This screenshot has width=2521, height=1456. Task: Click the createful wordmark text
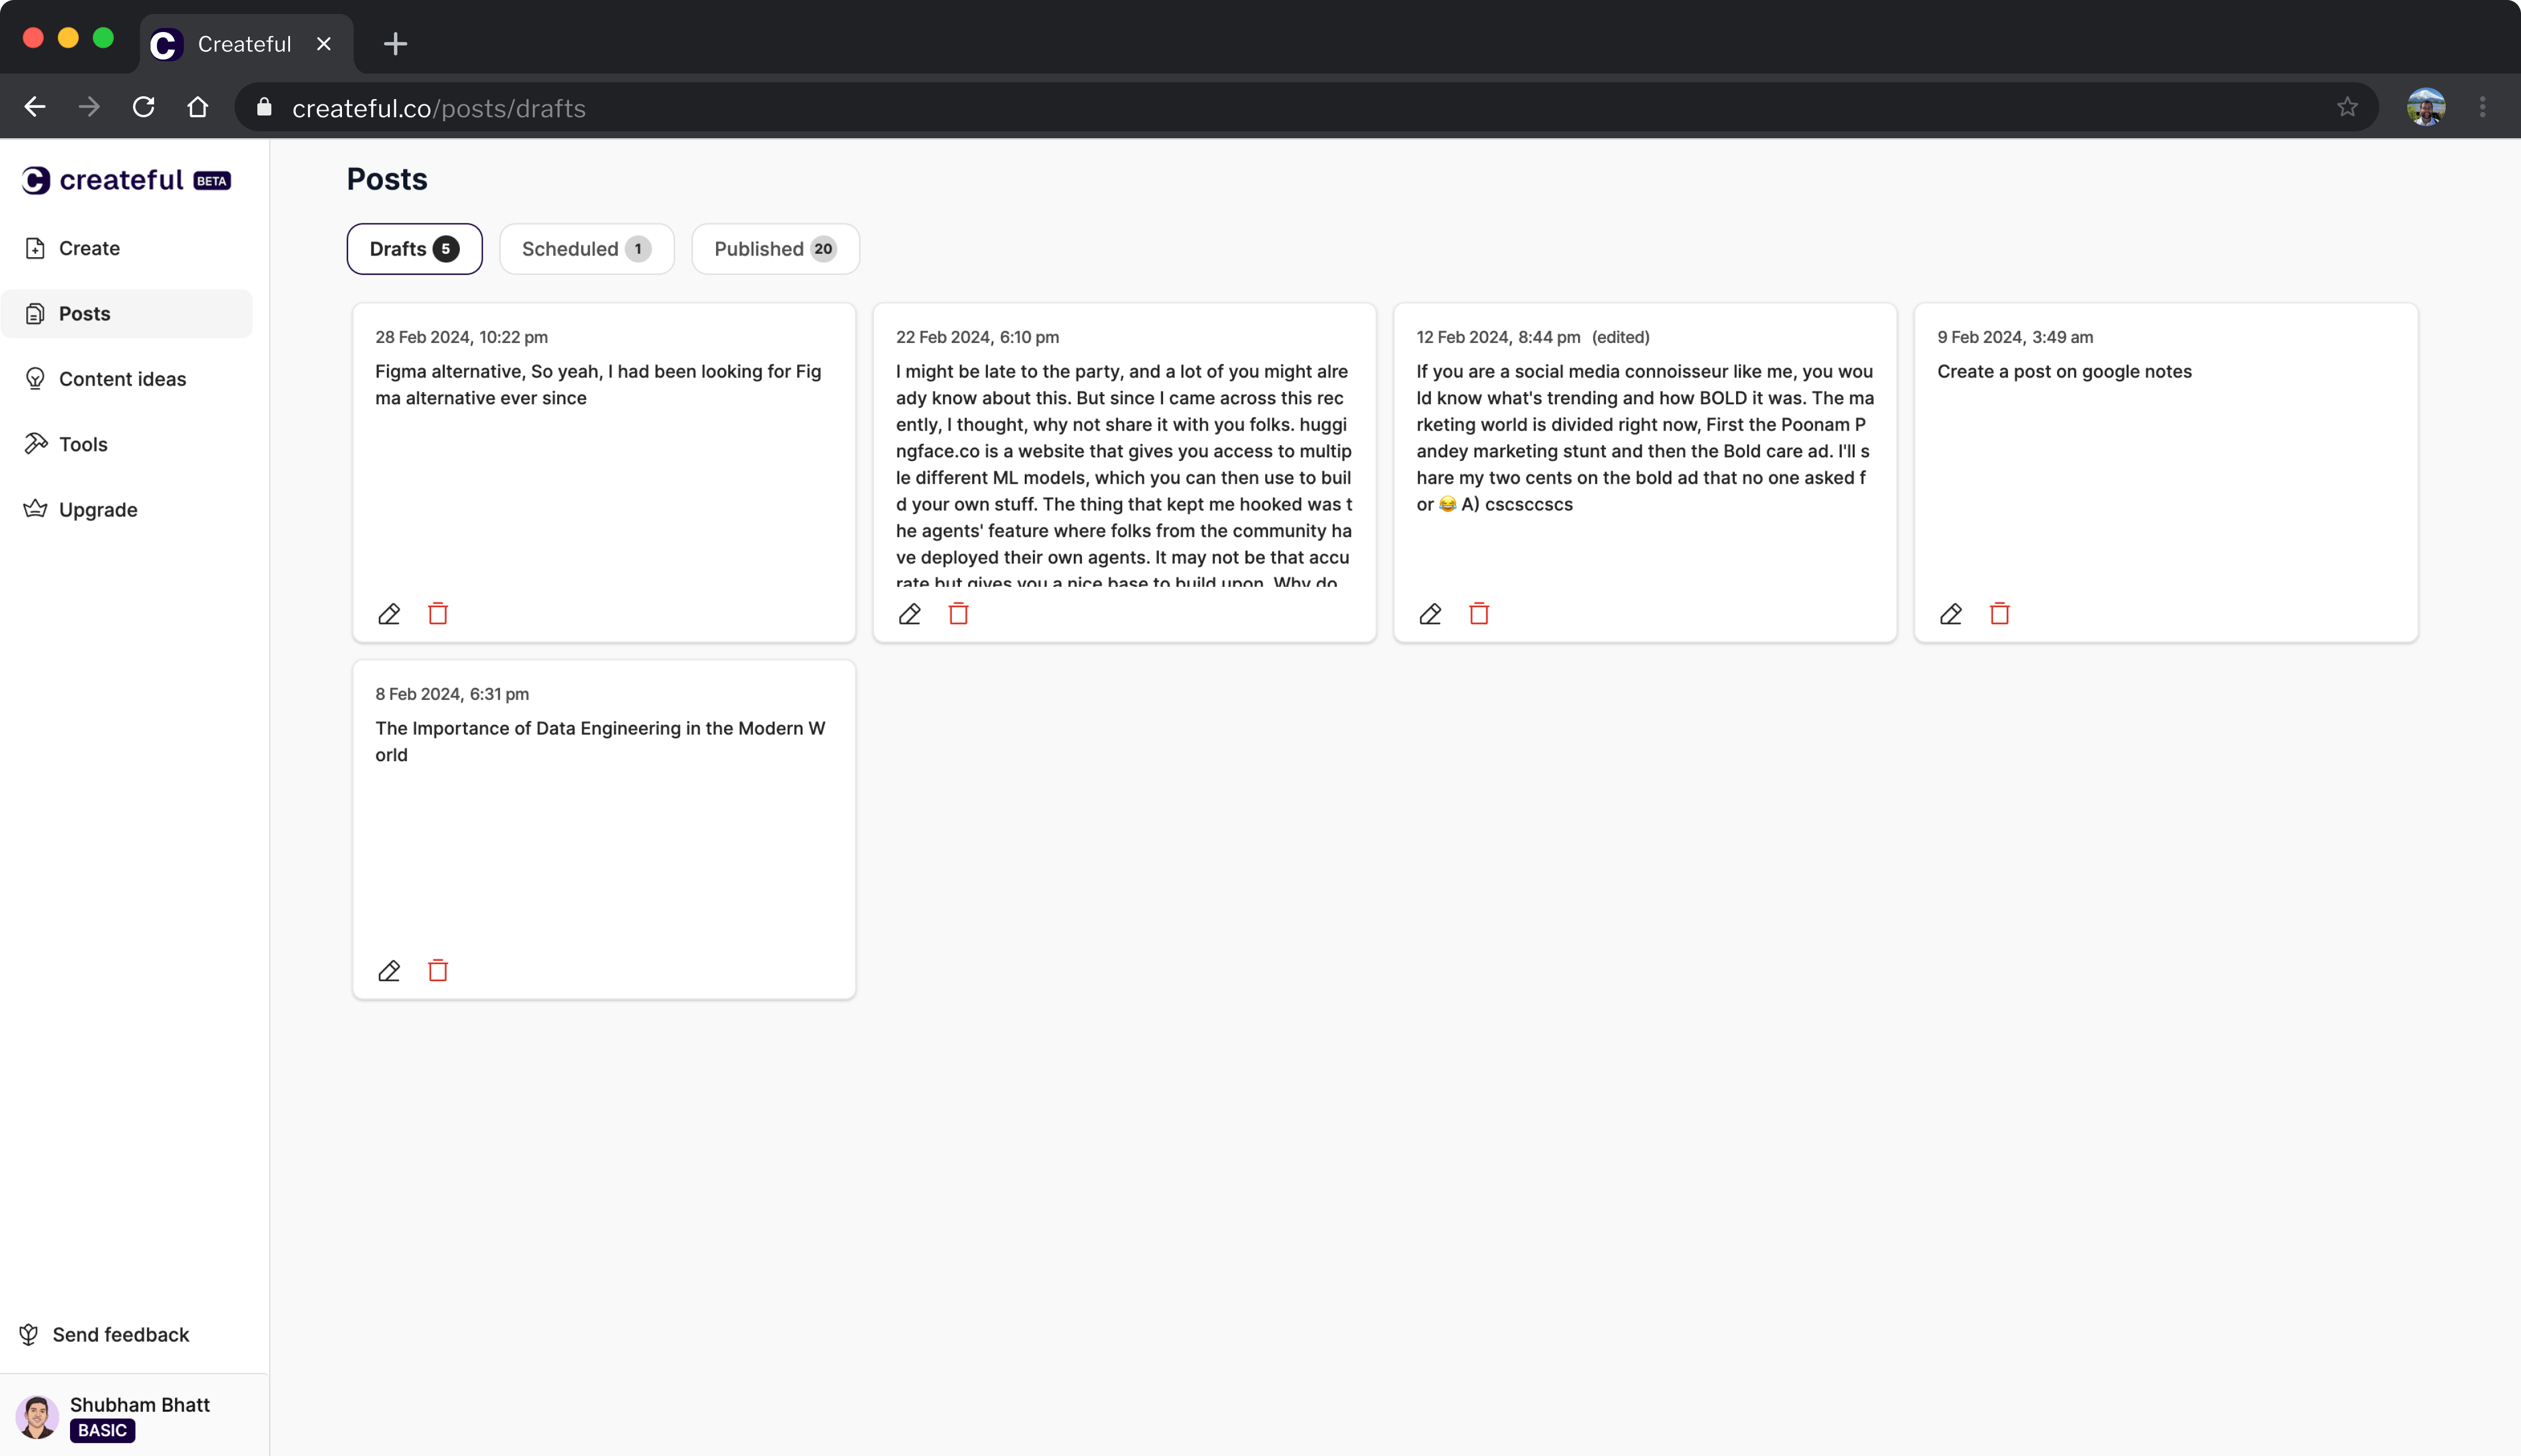(x=121, y=180)
